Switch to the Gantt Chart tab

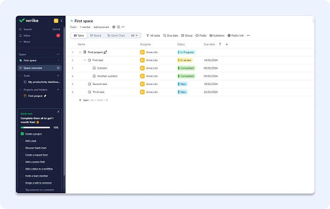pos(116,36)
